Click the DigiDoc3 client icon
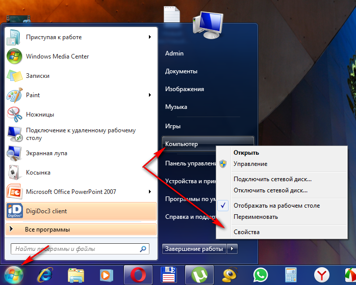 (x=14, y=211)
